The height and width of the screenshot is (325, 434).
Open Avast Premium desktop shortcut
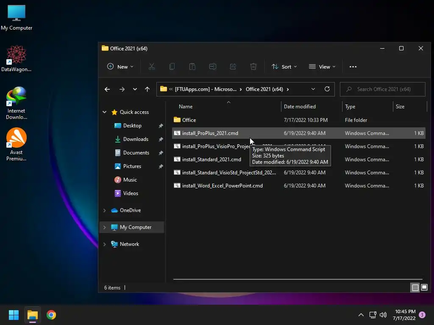click(17, 145)
